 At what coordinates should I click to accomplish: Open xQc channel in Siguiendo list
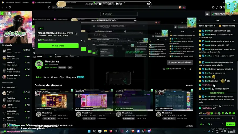pos(16,51)
